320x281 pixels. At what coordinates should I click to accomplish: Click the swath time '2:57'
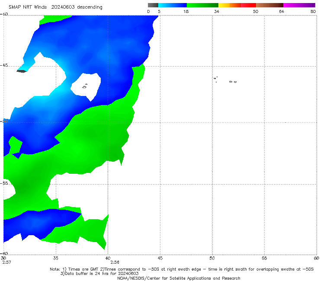click(x=6, y=262)
